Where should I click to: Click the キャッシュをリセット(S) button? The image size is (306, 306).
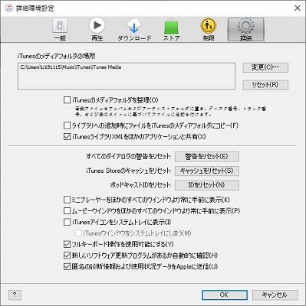pyautogui.click(x=207, y=171)
